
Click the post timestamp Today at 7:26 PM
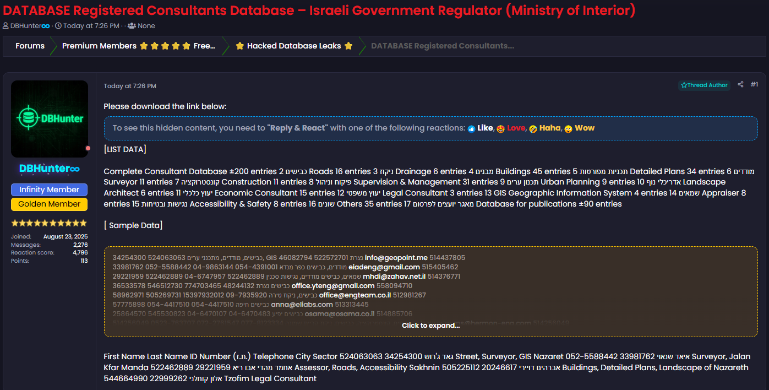coord(130,86)
